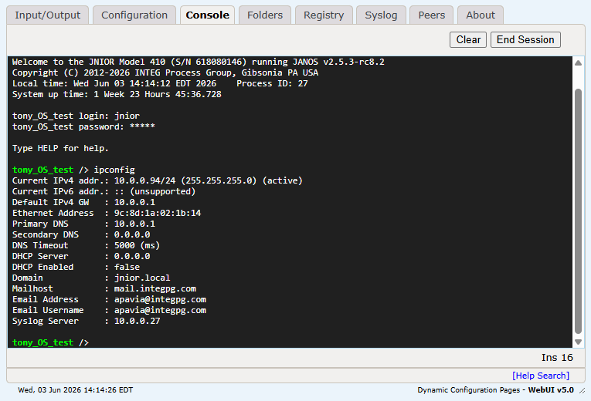Screen dimensions: 591x401
Task: Click the 'Email Username' line
Action: tap(109, 310)
